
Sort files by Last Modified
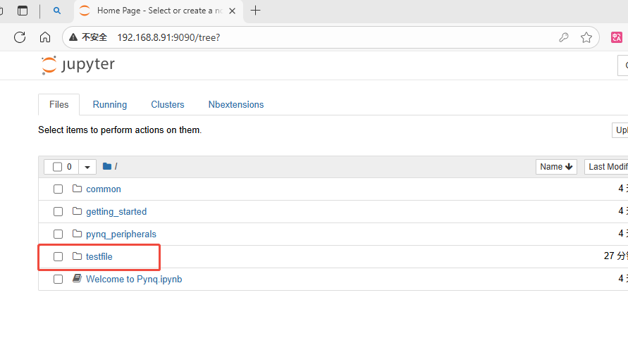608,167
